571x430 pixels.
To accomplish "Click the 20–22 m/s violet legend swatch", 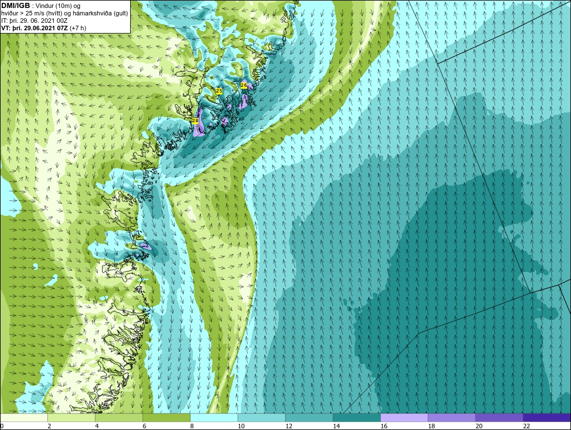I will click(499, 417).
